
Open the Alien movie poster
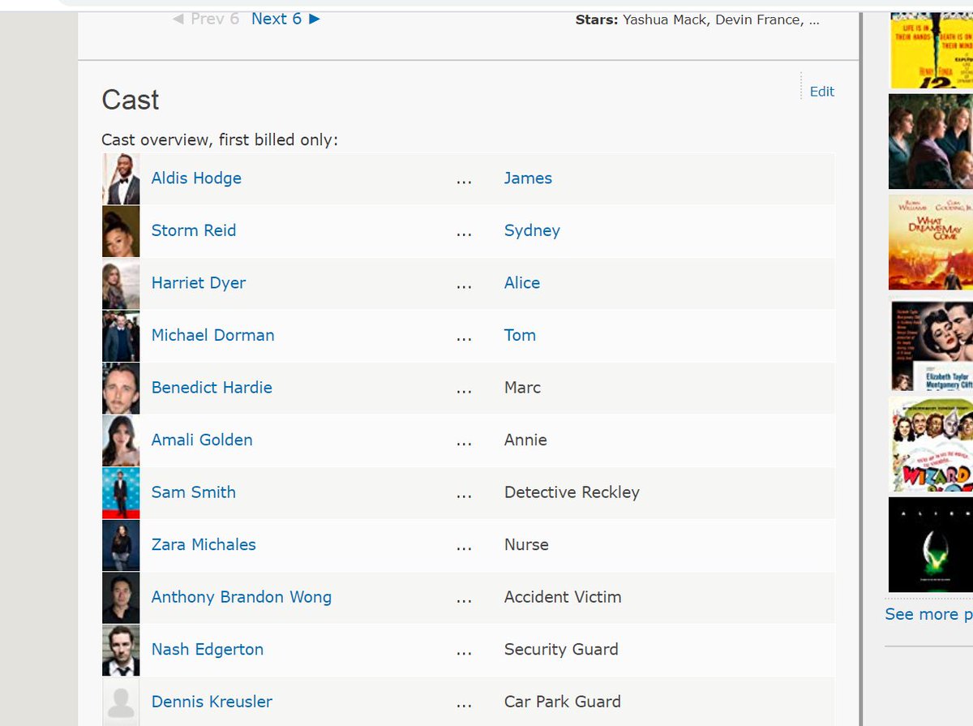tap(931, 545)
